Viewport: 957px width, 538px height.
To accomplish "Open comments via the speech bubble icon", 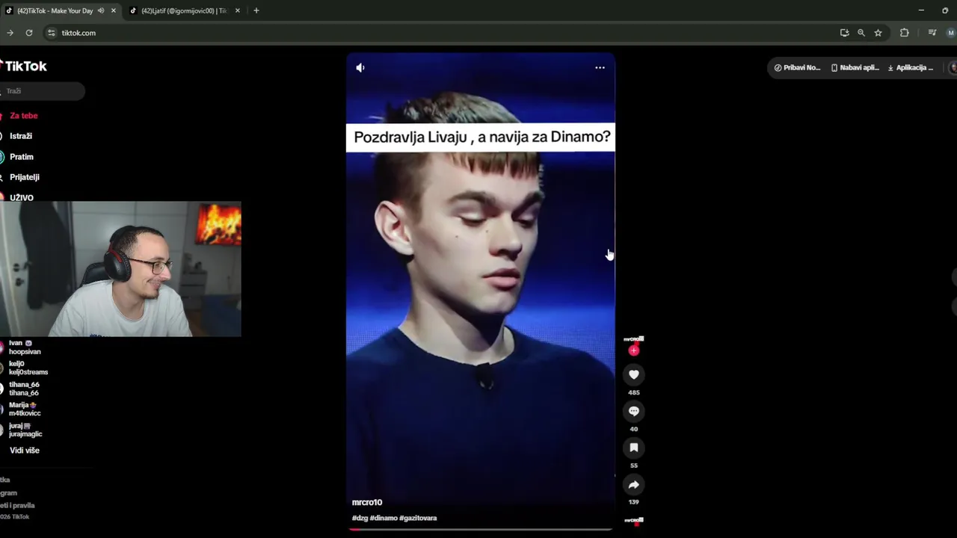I will [x=634, y=411].
